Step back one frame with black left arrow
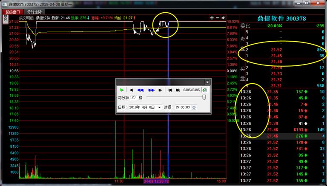The width and height of the screenshot is (327, 186). click(x=131, y=90)
